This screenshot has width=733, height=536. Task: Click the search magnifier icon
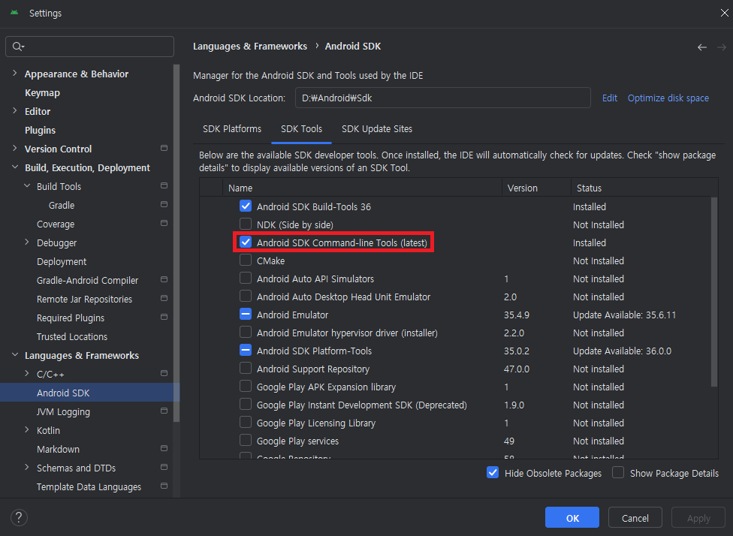[x=18, y=47]
